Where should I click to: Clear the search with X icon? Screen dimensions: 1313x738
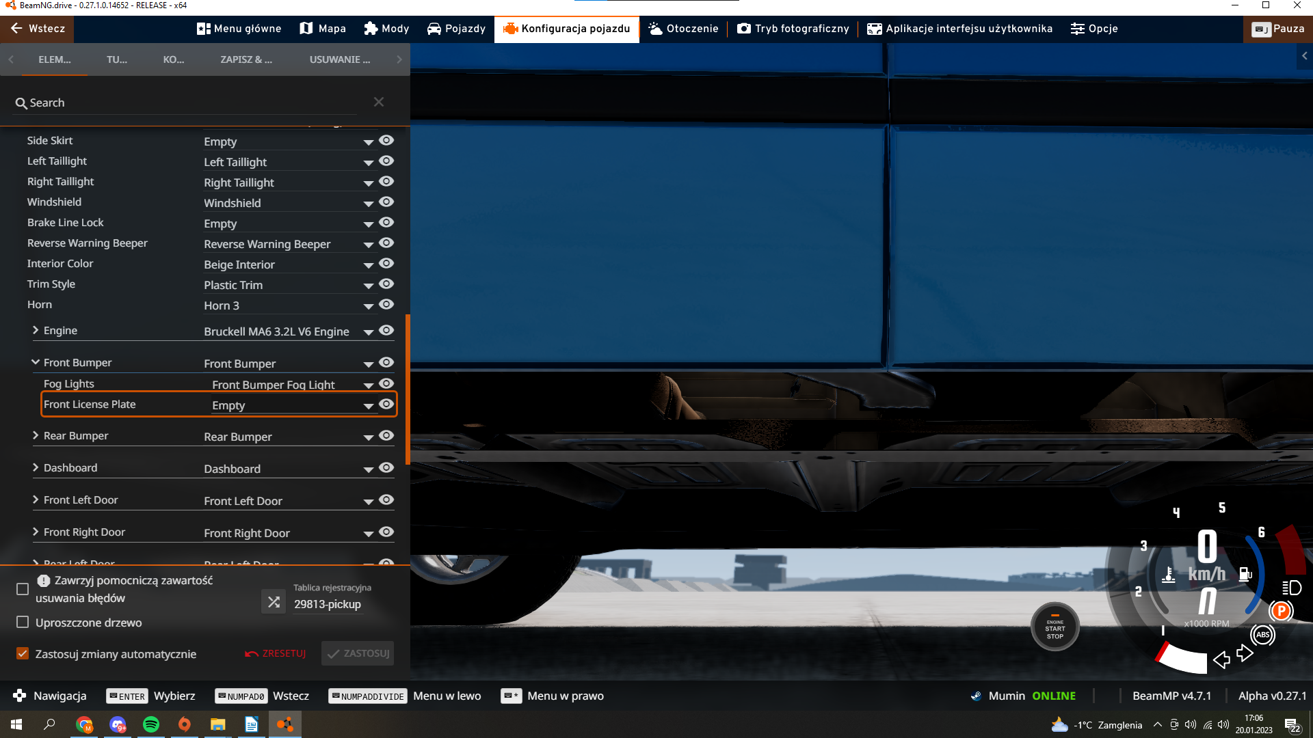coord(379,102)
